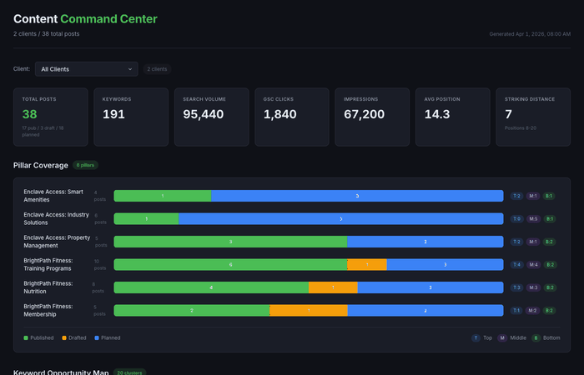Click Membership blue planned segment
584x375 pixels.
tap(425, 311)
